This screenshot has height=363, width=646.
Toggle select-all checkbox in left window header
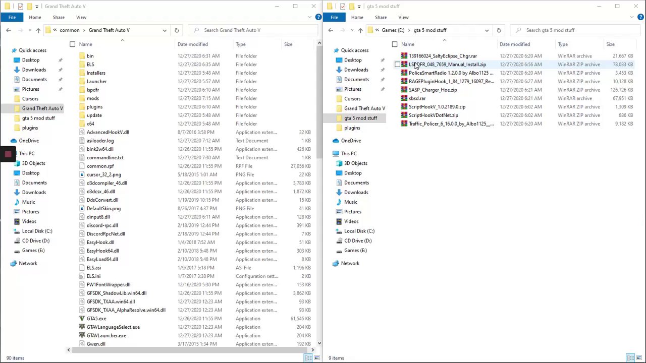point(73,44)
